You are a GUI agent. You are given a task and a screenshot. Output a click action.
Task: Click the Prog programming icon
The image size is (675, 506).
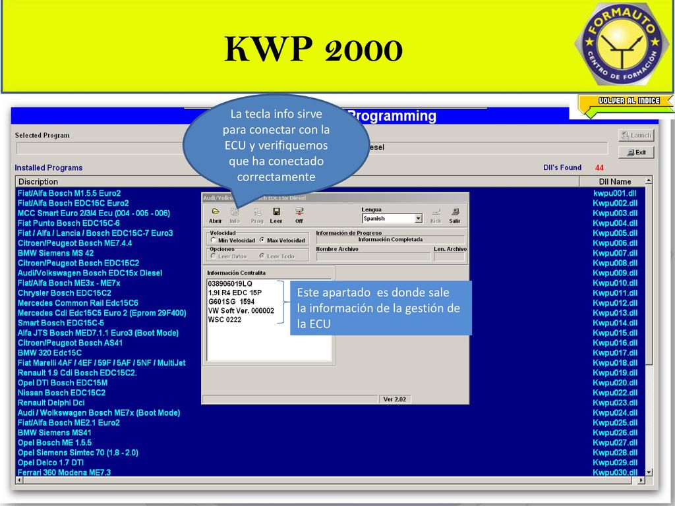point(257,211)
